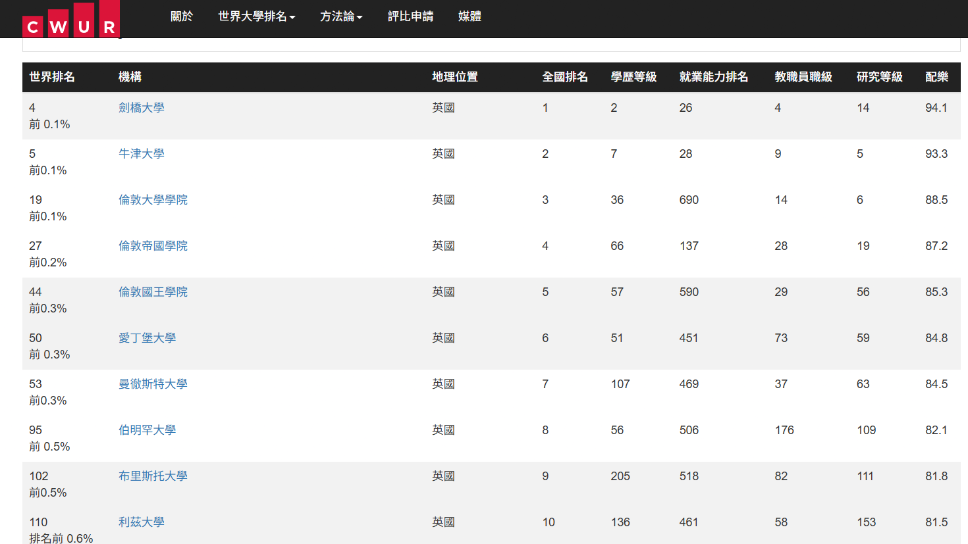The image size is (968, 544).
Task: Open the 利茲大學 link
Action: coord(142,522)
